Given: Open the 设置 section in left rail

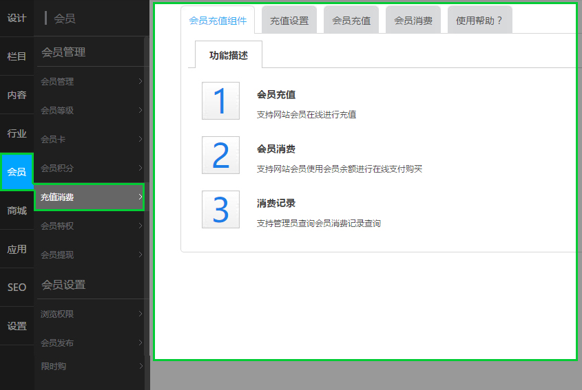Looking at the screenshot, I should pos(17,326).
